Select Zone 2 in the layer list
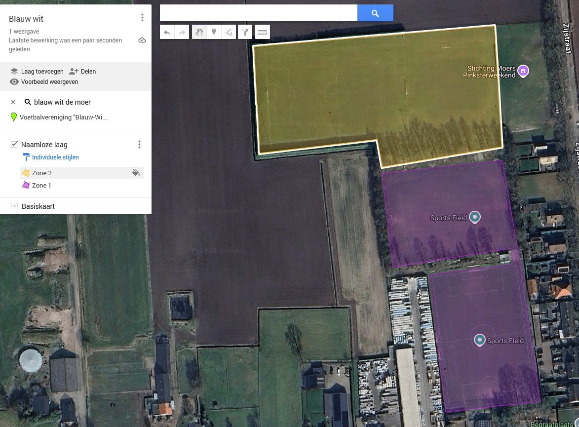The width and height of the screenshot is (579, 427). coord(81,173)
